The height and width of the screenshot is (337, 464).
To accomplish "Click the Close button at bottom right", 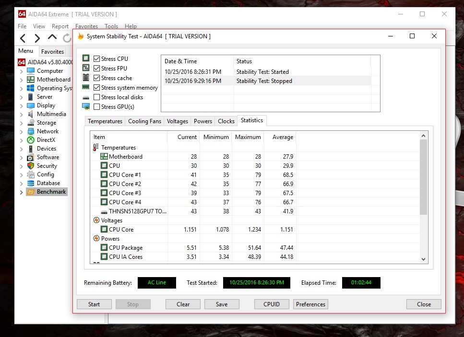I will pyautogui.click(x=424, y=304).
